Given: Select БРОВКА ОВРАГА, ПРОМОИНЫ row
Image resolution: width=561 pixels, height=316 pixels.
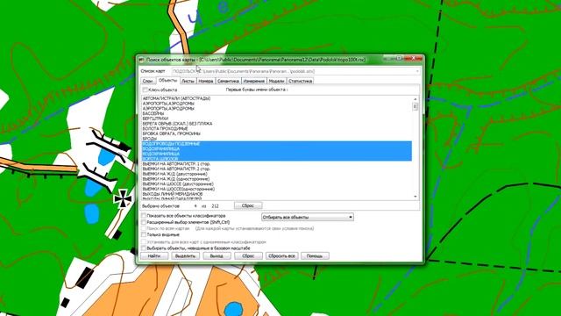Looking at the screenshot, I should click(277, 133).
